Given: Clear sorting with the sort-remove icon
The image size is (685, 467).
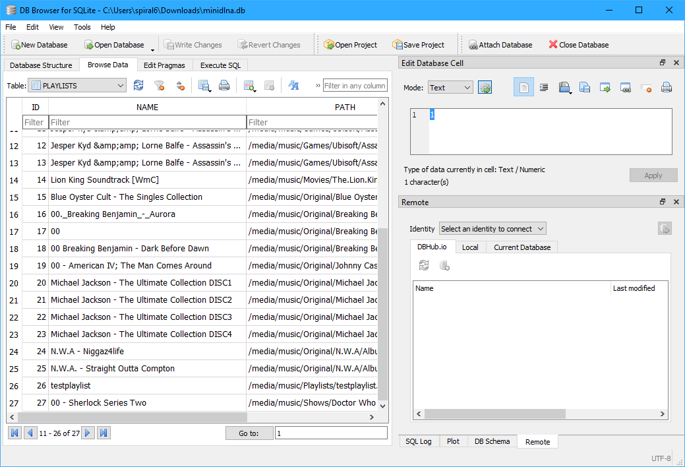Looking at the screenshot, I should pyautogui.click(x=180, y=85).
